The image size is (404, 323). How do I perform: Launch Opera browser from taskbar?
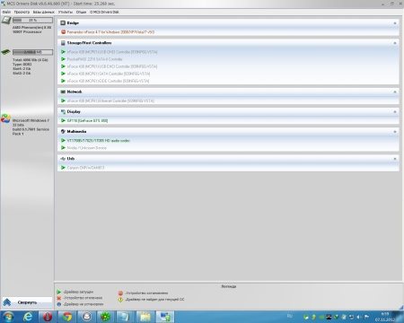(48, 317)
